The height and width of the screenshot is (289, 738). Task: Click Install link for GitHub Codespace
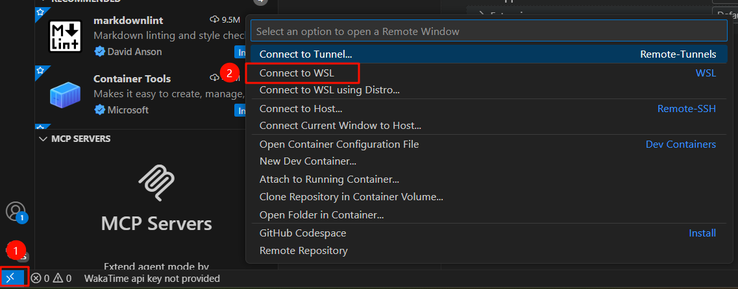702,233
